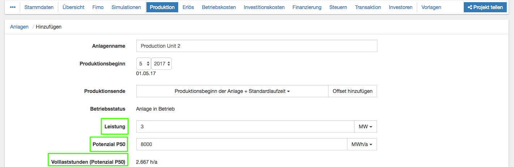Open the three-dots overflow menu
Viewport: 514px width, 167px height.
click(13, 7)
